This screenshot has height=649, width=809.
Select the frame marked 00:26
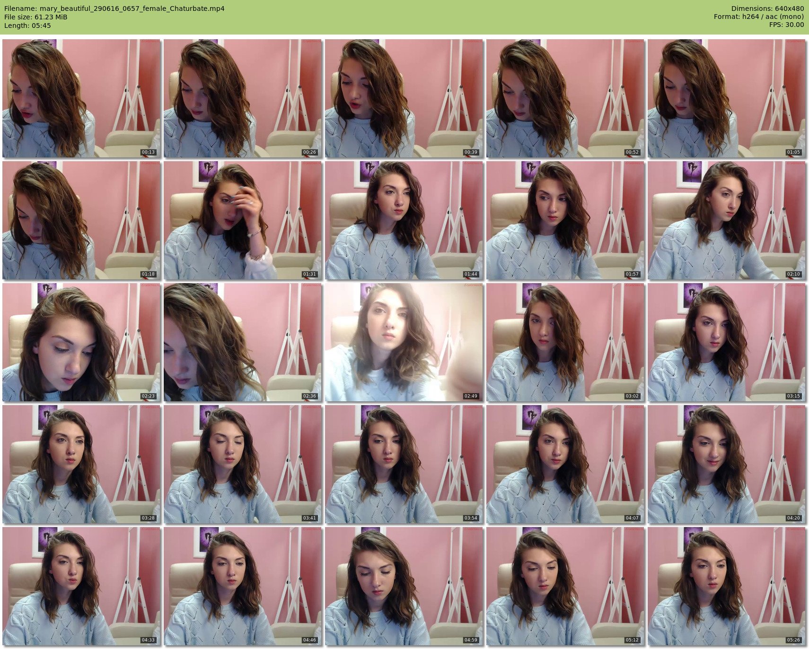[x=243, y=98]
